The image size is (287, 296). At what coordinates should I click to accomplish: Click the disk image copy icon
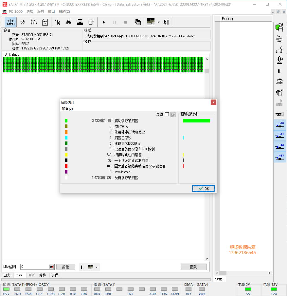(x=91, y=22)
